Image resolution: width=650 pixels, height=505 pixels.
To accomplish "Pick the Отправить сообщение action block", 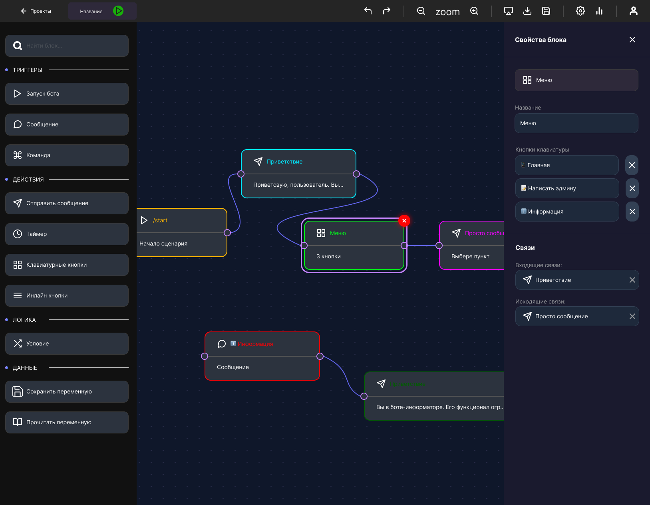I will tap(67, 203).
